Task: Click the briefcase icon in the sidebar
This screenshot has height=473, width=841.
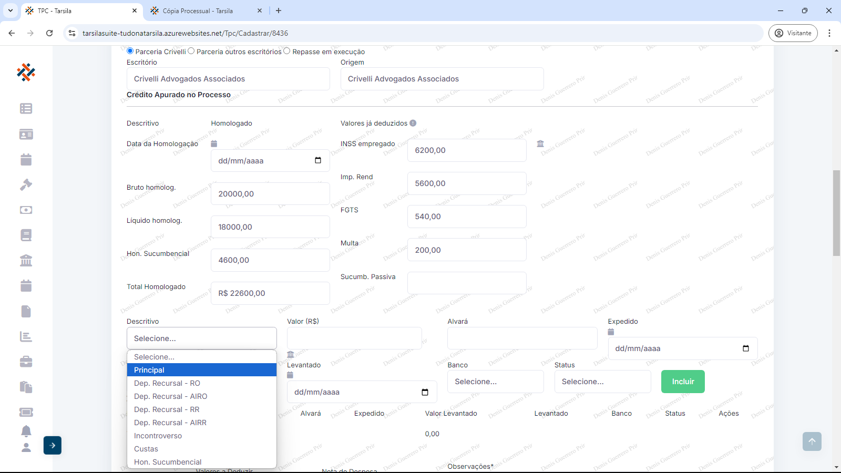Action: [x=26, y=362]
